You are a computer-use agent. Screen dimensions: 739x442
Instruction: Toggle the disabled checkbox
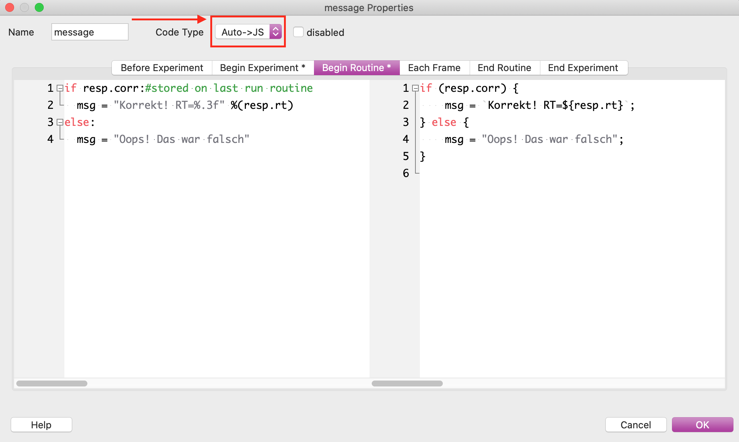click(298, 32)
